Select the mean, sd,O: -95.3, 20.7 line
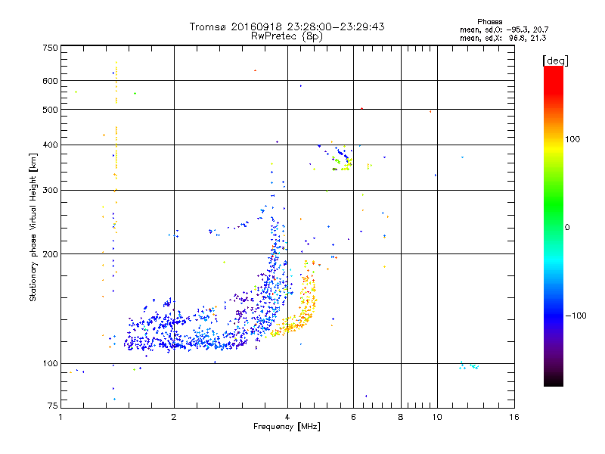This screenshot has height=454, width=605. pyautogui.click(x=504, y=30)
